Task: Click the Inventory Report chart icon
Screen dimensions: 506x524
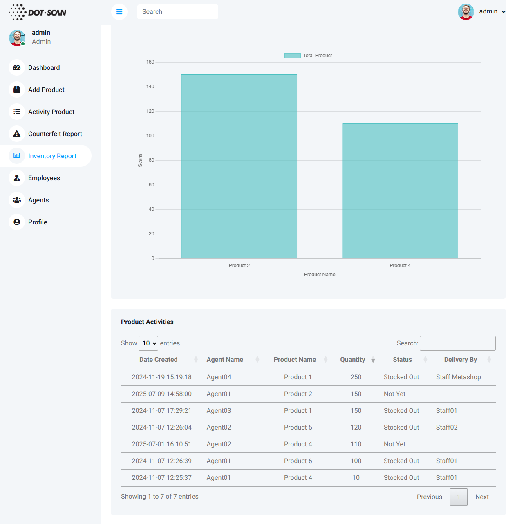Action: point(17,156)
